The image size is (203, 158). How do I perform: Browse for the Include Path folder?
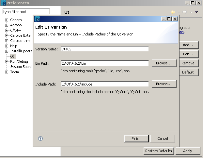[x=164, y=84]
